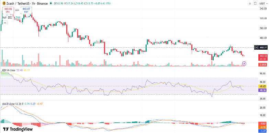Click the -0.47 MACD signal value
Screen dimensions: 269x133
[x=40, y=104]
